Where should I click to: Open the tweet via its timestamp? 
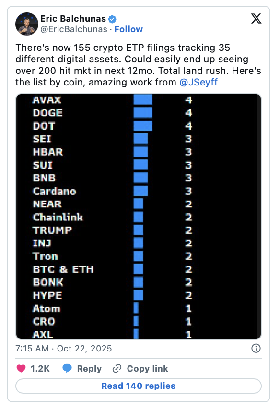tap(62, 349)
